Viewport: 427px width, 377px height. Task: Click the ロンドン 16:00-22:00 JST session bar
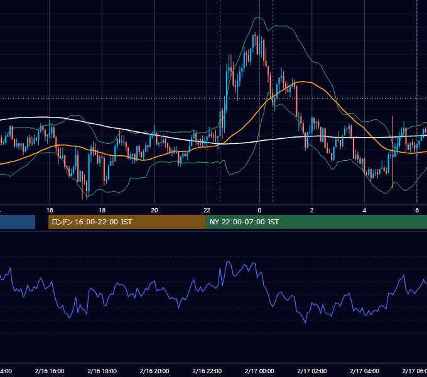pyautogui.click(x=127, y=222)
